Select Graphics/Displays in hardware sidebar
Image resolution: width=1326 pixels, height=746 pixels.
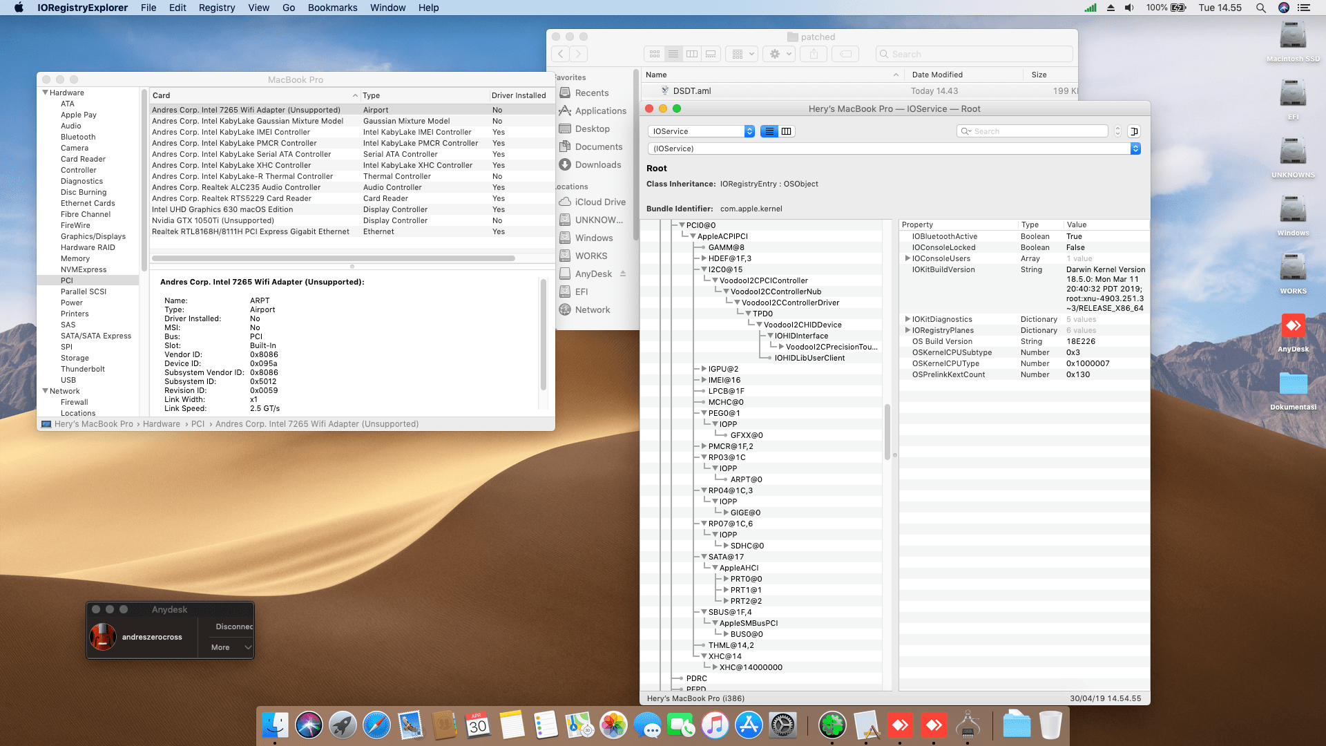[93, 236]
